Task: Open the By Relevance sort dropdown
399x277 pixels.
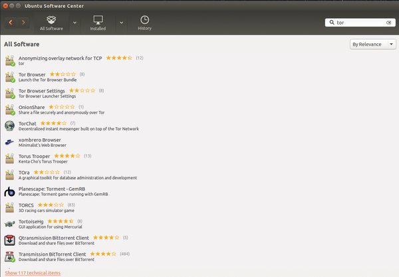Action: [373, 45]
